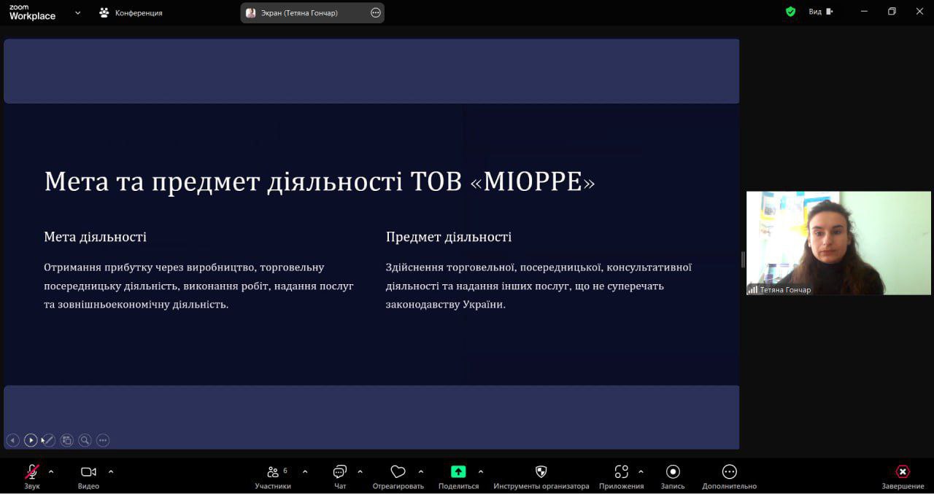Select Тетяна Гончар's video thumbnail
The height and width of the screenshot is (494, 934).
(838, 243)
